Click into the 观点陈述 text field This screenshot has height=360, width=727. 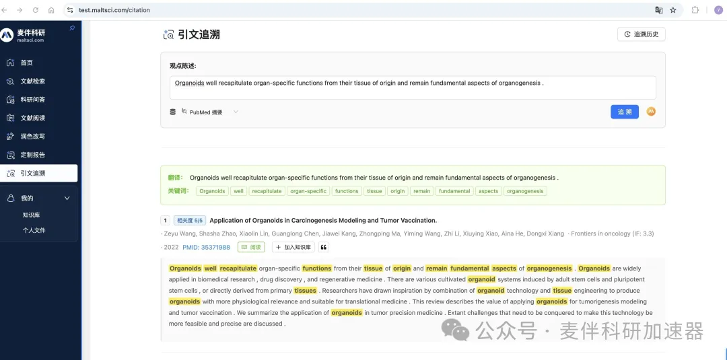pos(413,87)
